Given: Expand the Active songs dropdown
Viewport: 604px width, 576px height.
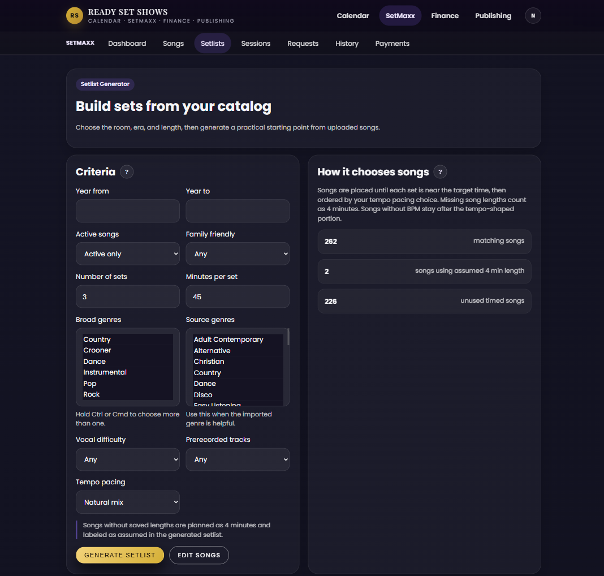Looking at the screenshot, I should 127,253.
